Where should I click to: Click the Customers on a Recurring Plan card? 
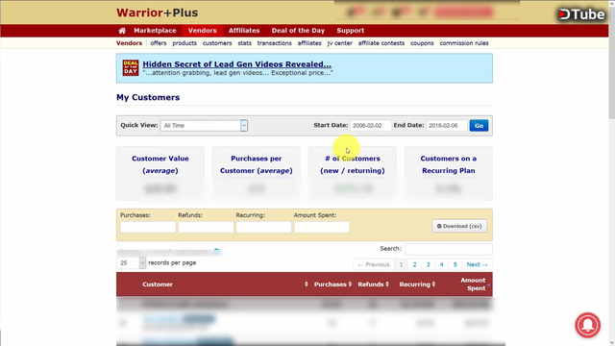point(449,173)
